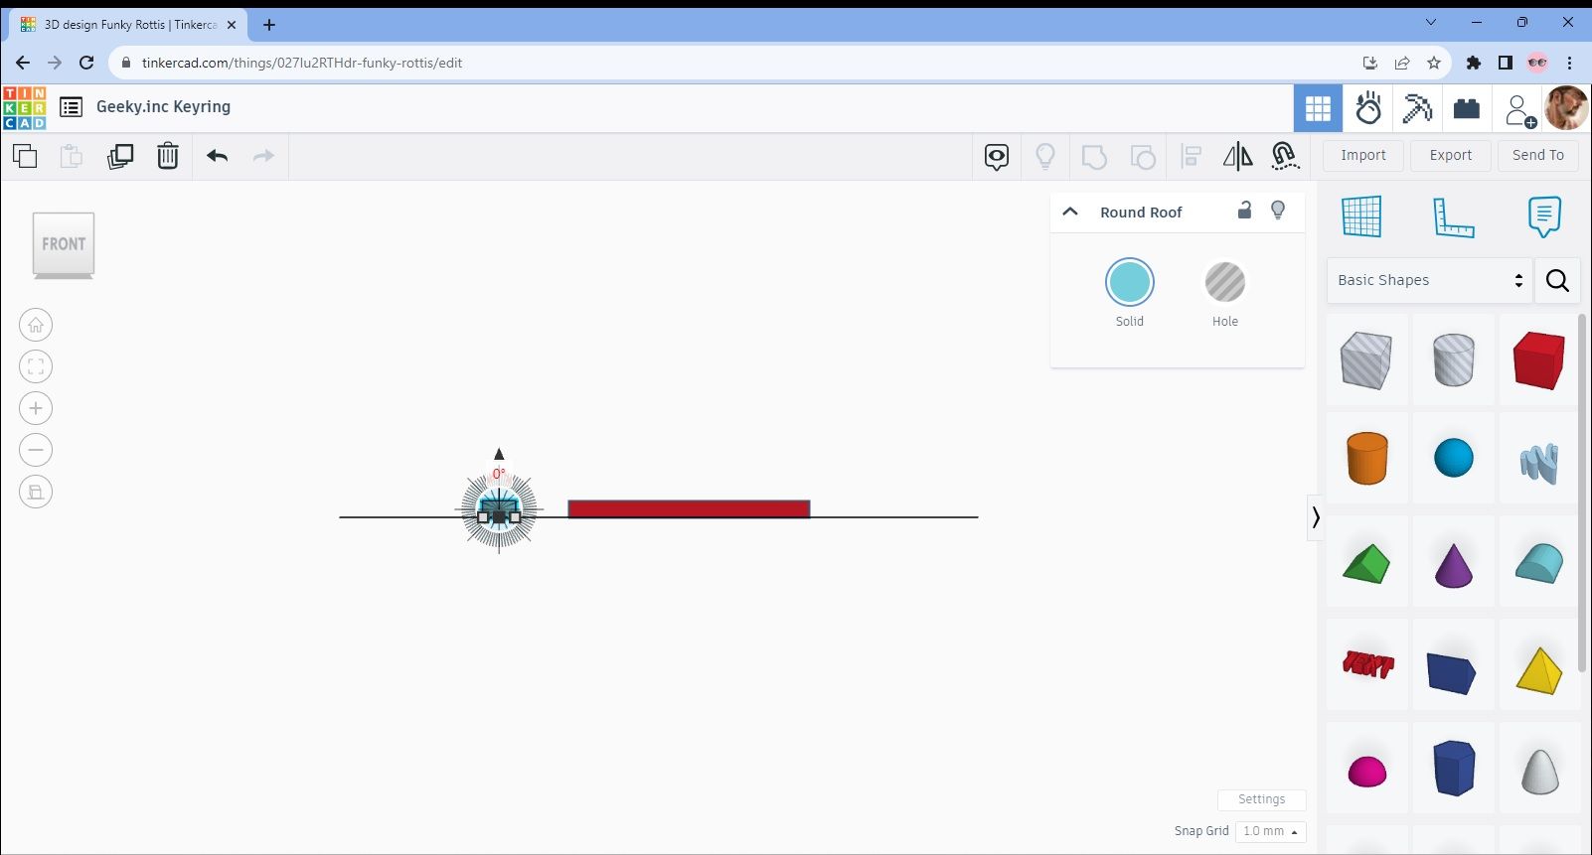Switch to 3D design grid view

point(1318,108)
